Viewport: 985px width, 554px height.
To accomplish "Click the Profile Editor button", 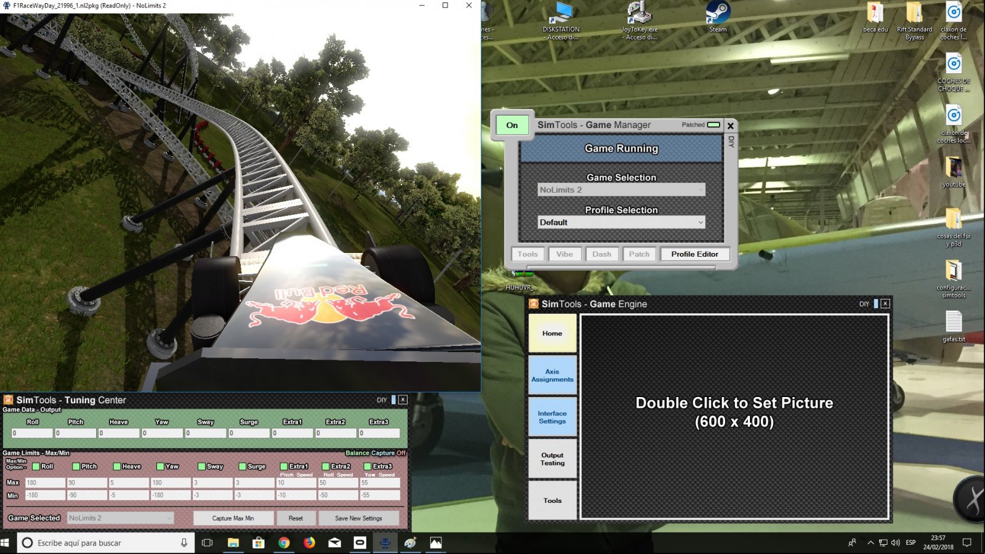I will point(694,254).
